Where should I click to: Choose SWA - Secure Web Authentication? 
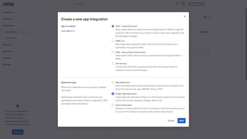(x=113, y=52)
